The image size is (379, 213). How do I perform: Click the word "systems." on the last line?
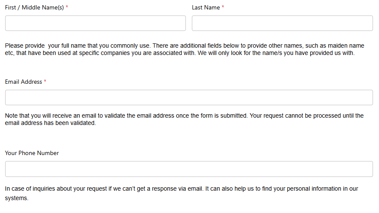(17, 198)
